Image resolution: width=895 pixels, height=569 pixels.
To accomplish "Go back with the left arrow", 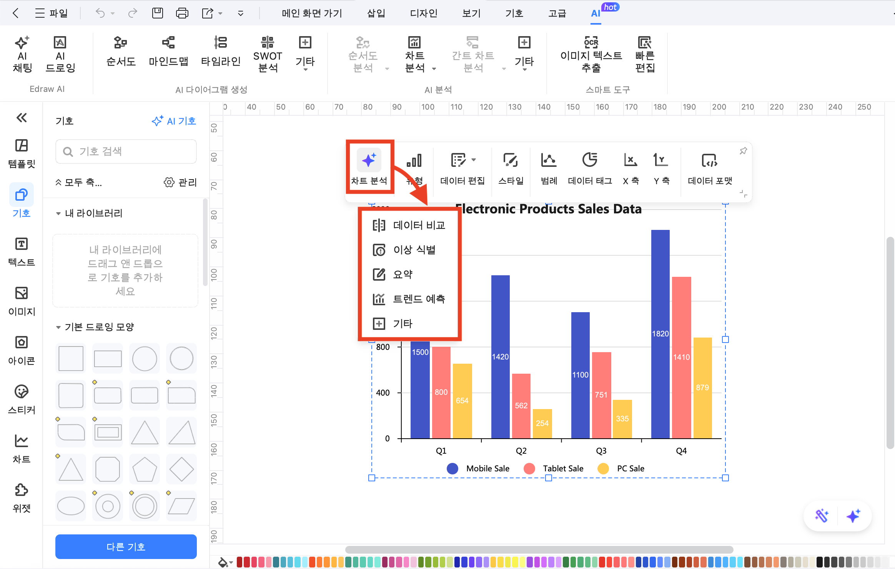I will (15, 13).
